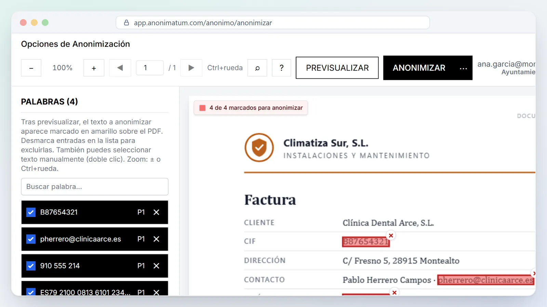Open the search magnifier tool

pyautogui.click(x=257, y=68)
